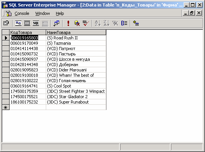The width and height of the screenshot is (205, 152).
Task: Click cell (VCD) Голая мишень
Action: tap(76, 81)
